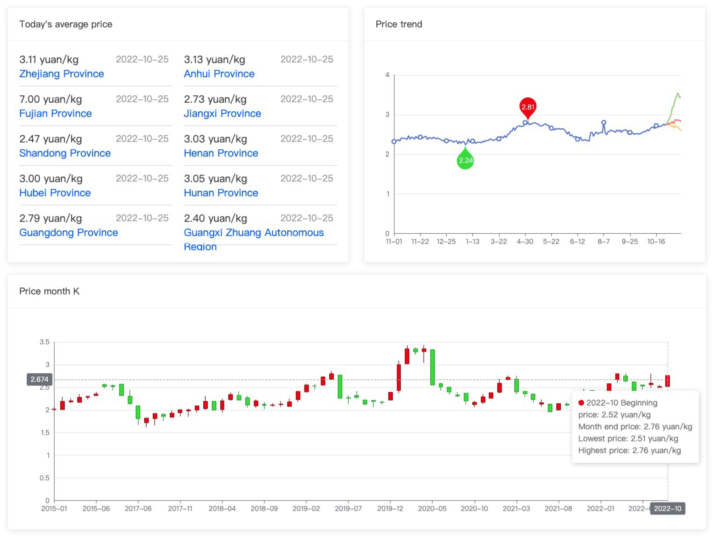Viewport: 713px width, 537px height.
Task: Click the Hubei Province link
Action: coord(55,193)
